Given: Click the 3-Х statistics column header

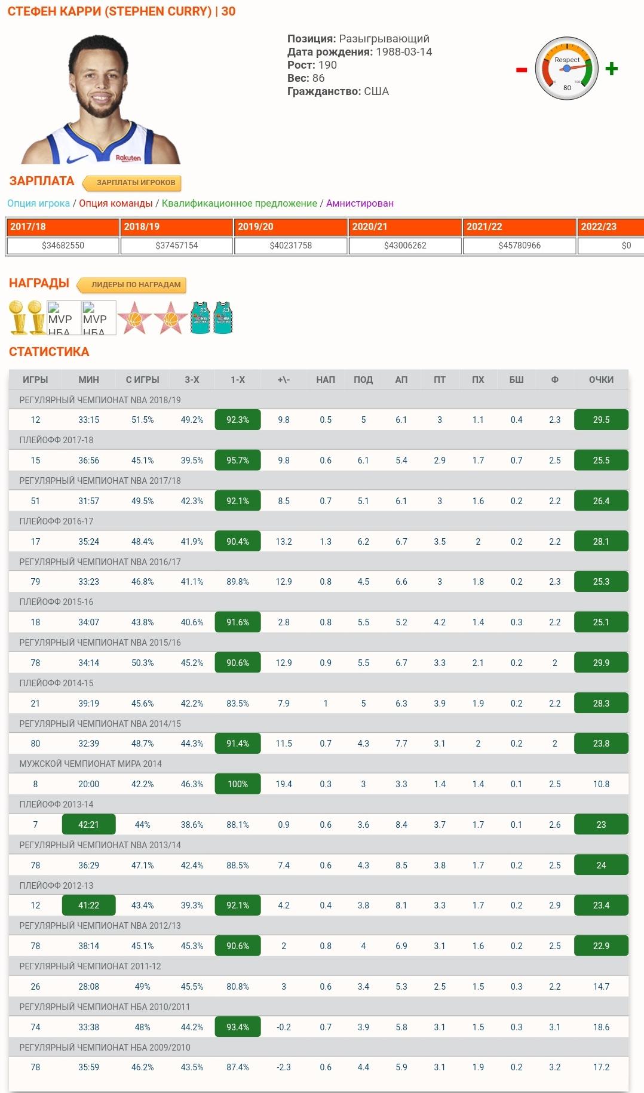Looking at the screenshot, I should [192, 380].
